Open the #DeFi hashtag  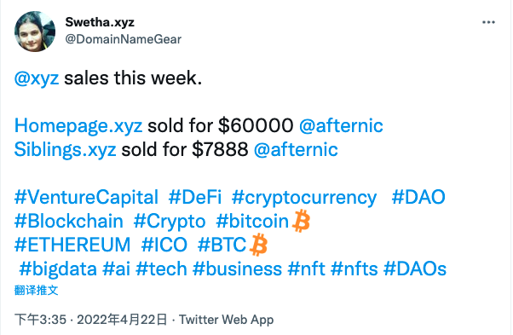pyautogui.click(x=195, y=197)
